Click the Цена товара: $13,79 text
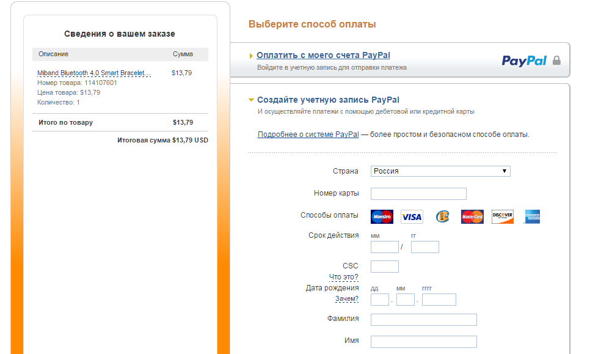The image size is (590, 354). click(x=68, y=92)
